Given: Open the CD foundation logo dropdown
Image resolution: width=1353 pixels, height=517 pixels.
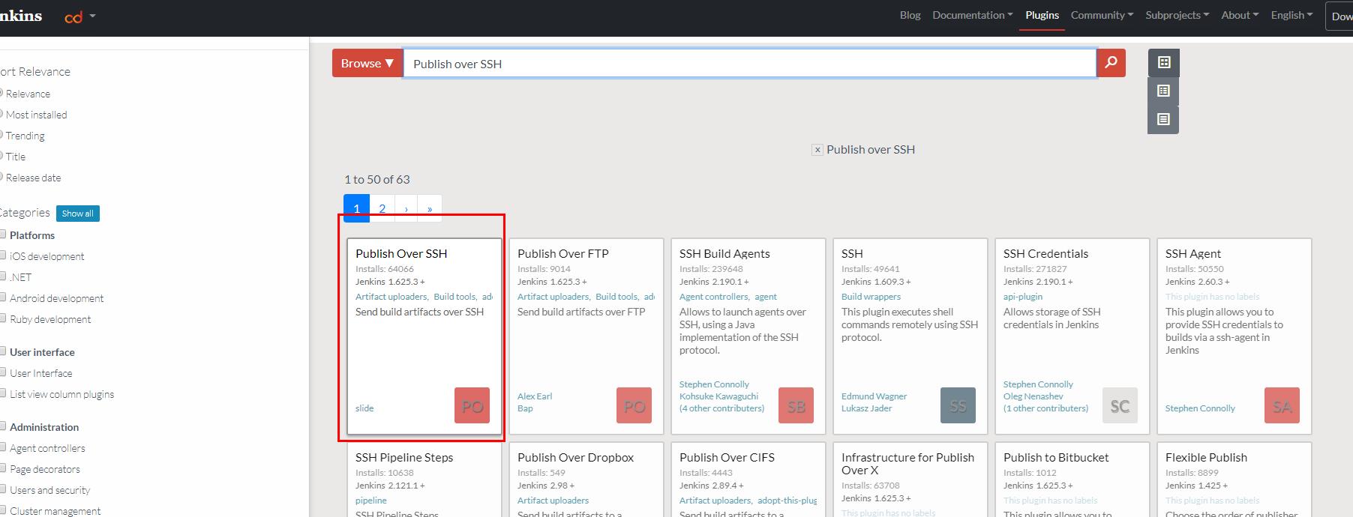Looking at the screenshot, I should point(80,16).
